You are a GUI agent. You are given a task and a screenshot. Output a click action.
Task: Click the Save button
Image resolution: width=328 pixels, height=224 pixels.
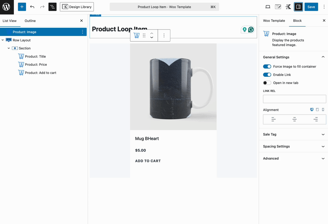click(311, 7)
